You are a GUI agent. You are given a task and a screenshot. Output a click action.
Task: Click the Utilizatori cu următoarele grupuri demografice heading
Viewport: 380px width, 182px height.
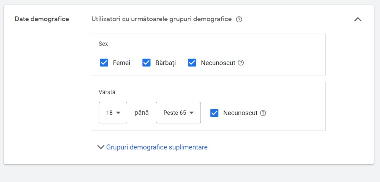(x=162, y=19)
